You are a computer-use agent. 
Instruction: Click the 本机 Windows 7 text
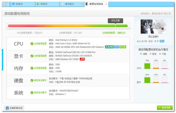(57, 94)
